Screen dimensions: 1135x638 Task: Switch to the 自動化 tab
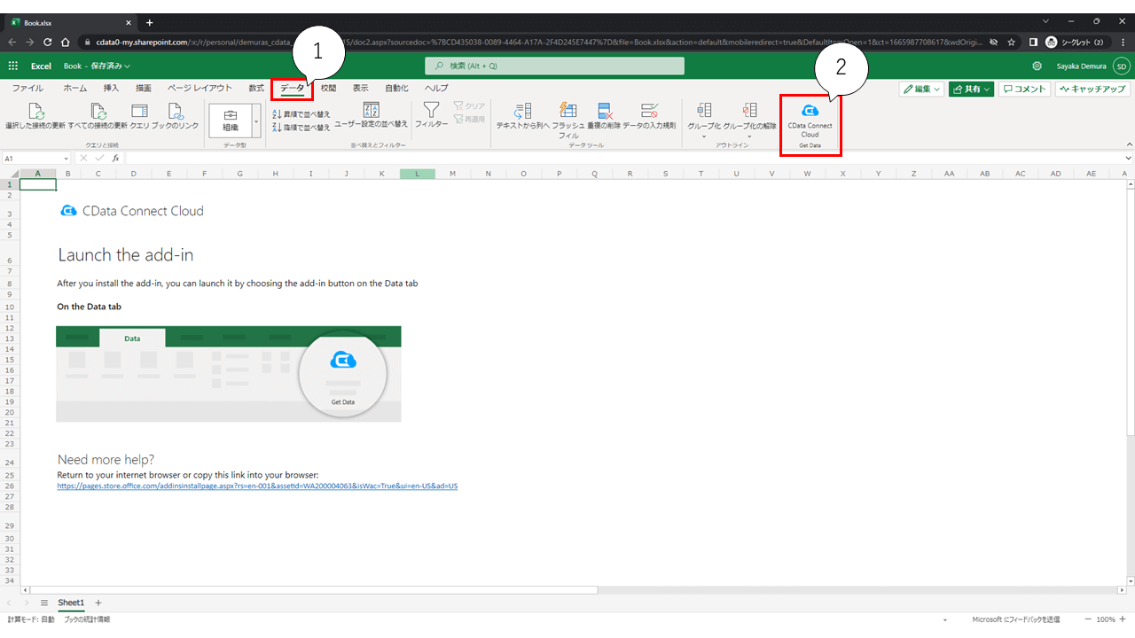click(x=396, y=88)
